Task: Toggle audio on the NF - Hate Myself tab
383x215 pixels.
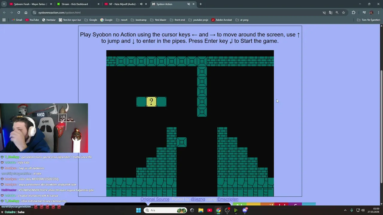Action: tap(141, 4)
